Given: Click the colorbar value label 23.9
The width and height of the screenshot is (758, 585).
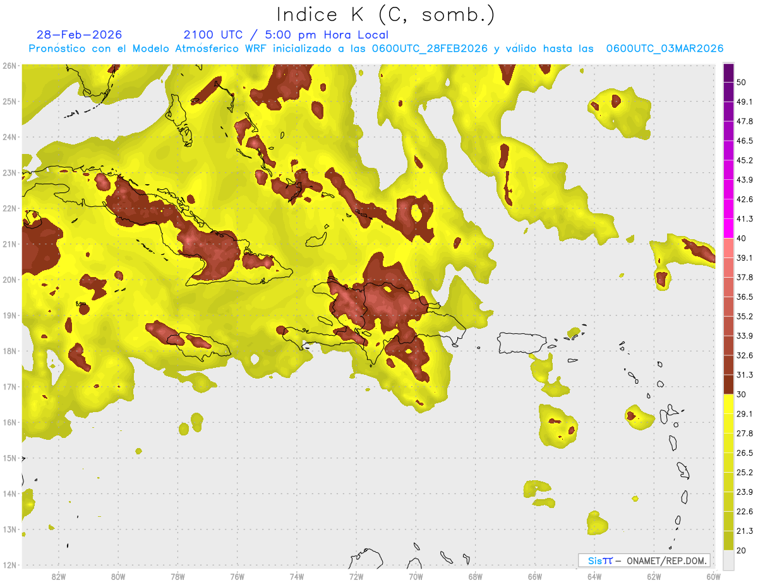Looking at the screenshot, I should coord(744,492).
